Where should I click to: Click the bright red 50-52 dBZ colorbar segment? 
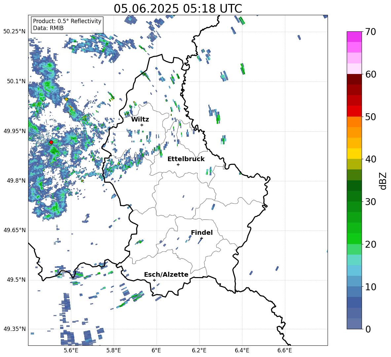[x=354, y=111]
